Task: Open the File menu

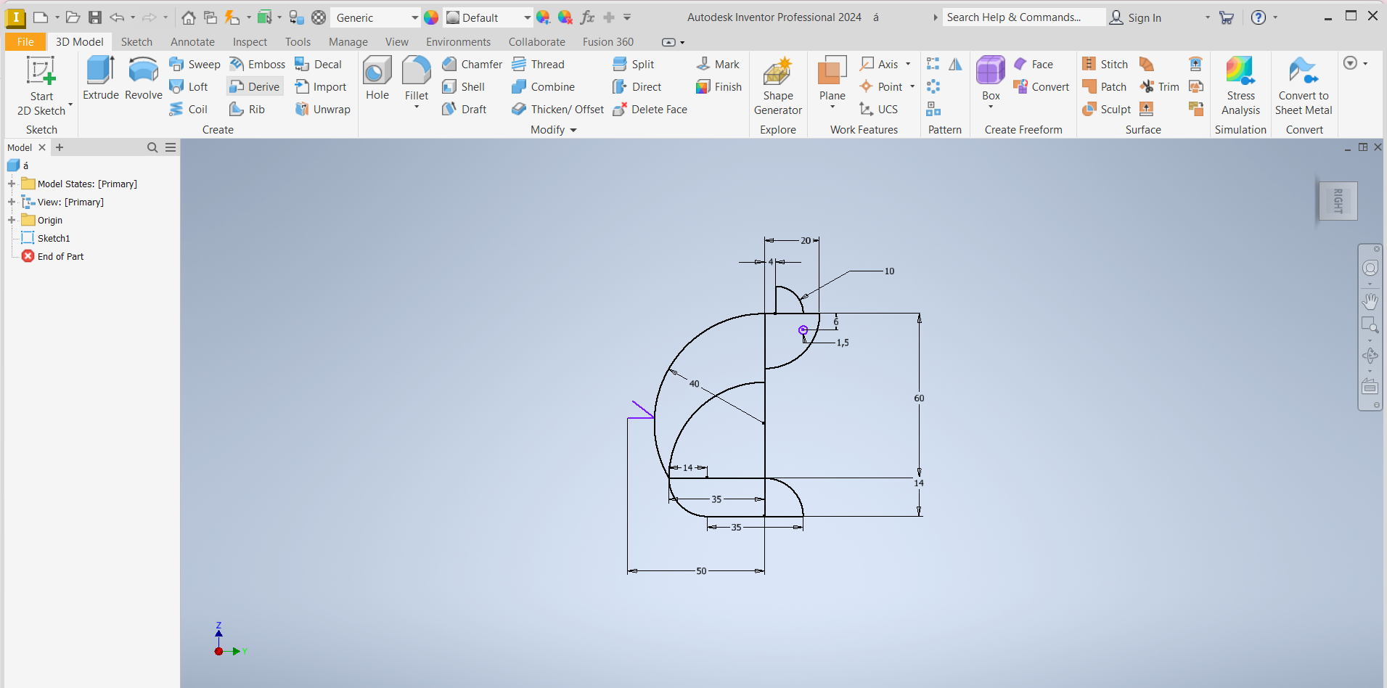Action: [x=25, y=42]
